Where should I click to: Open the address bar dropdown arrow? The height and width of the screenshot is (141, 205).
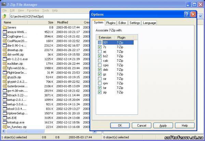point(200,16)
